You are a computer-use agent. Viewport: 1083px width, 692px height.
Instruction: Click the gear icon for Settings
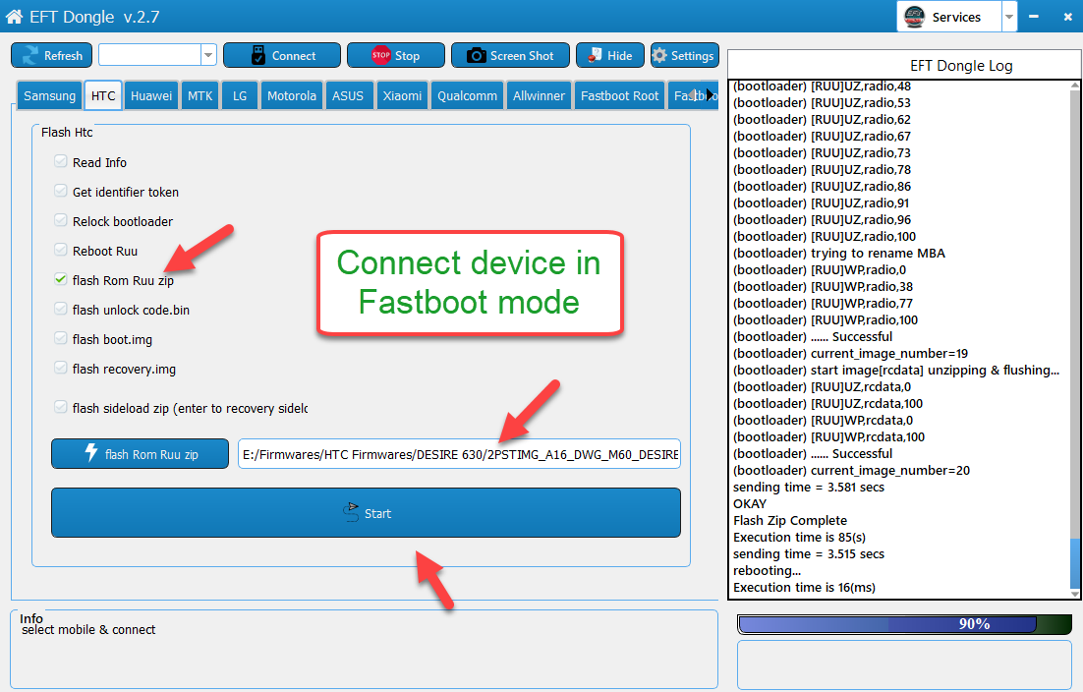tap(659, 55)
